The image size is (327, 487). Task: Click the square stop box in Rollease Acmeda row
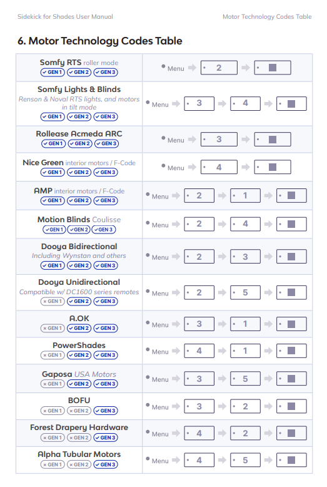(273, 139)
